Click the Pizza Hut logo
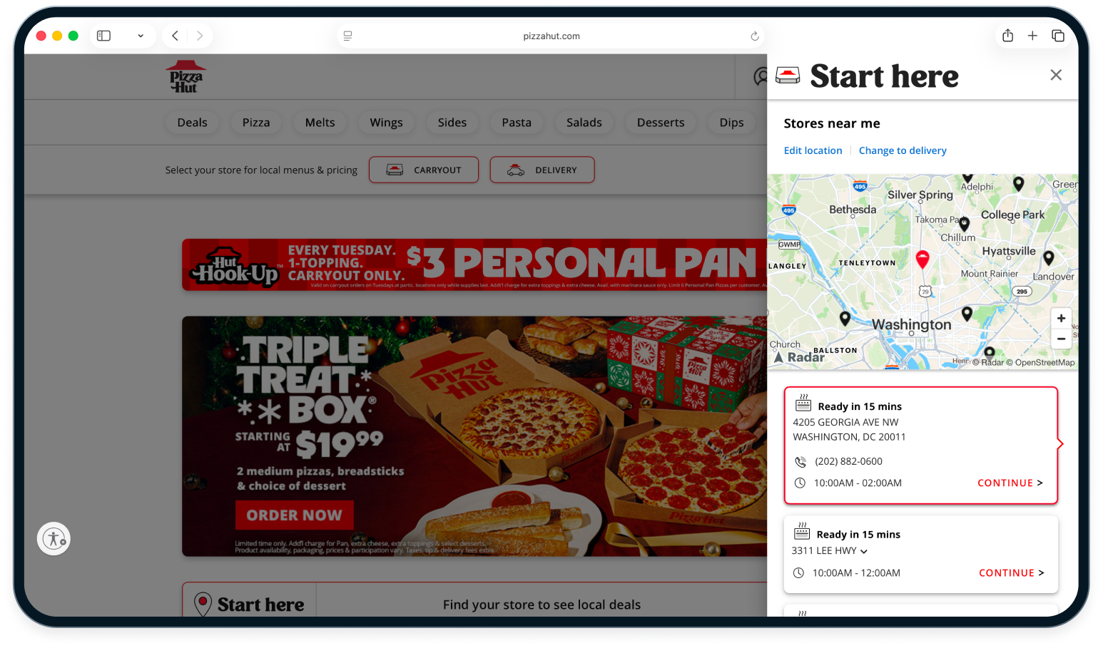 click(x=185, y=76)
